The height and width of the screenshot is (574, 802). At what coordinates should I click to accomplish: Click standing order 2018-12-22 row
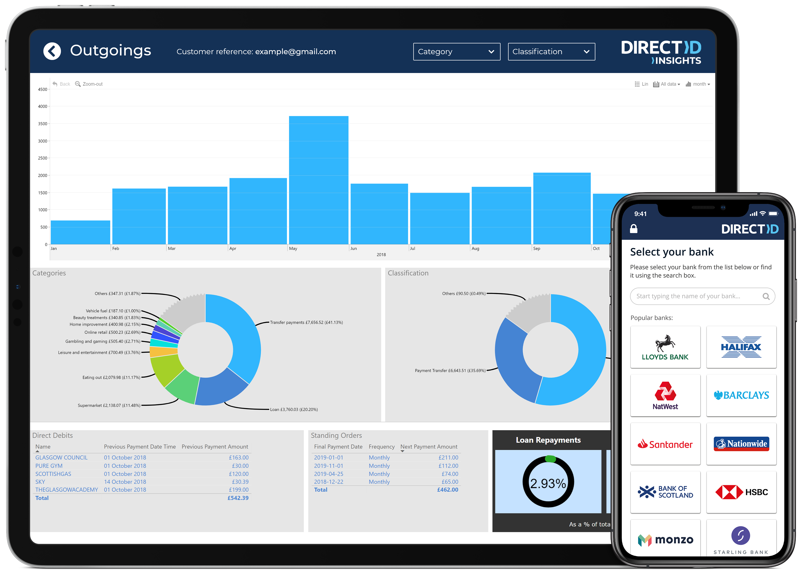(x=386, y=482)
